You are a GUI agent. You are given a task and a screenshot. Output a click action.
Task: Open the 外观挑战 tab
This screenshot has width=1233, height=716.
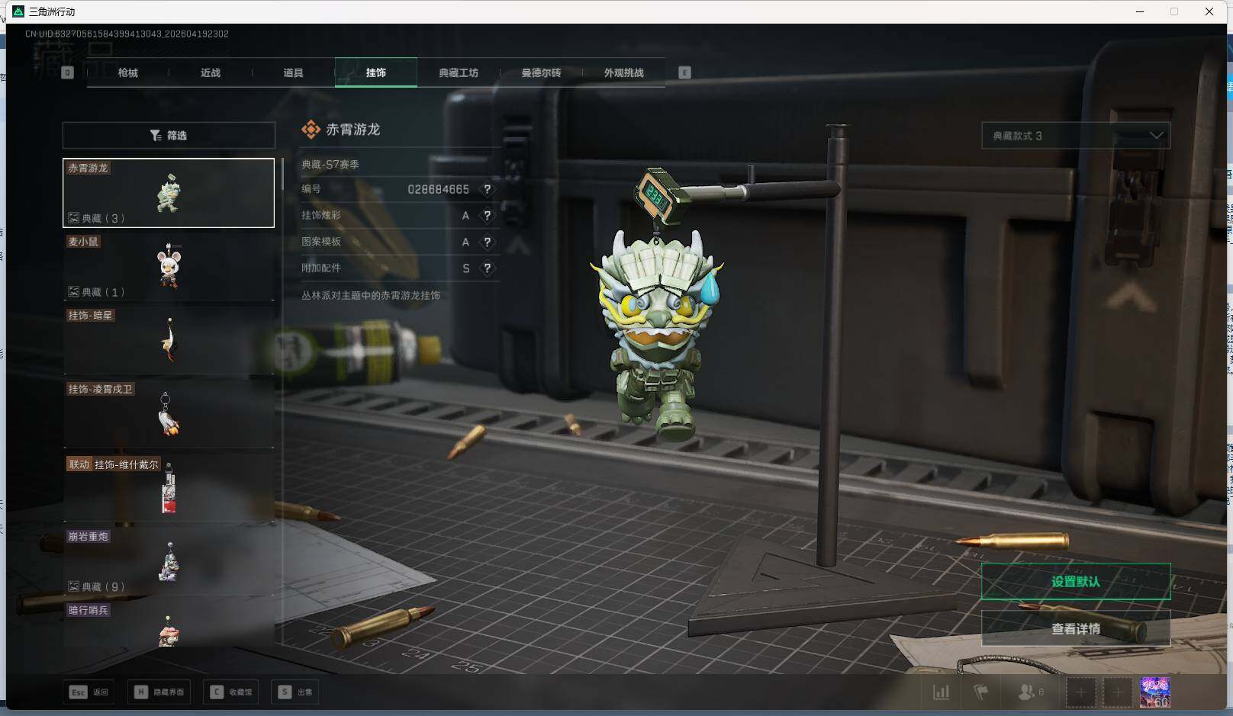click(x=623, y=72)
